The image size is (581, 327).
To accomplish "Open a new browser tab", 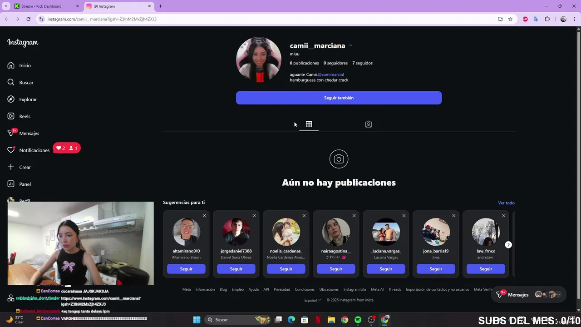I will (160, 6).
